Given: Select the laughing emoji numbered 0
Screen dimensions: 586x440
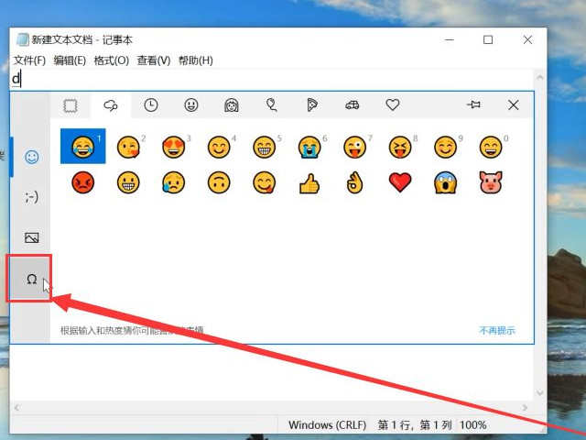Looking at the screenshot, I should point(491,147).
